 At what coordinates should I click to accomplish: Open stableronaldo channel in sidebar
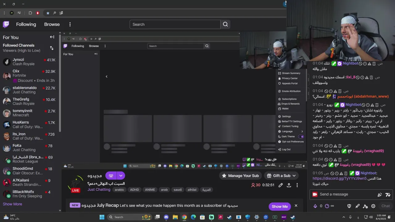pyautogui.click(x=29, y=90)
